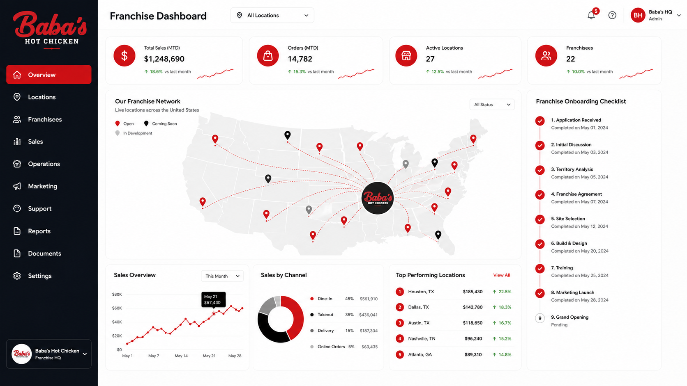The width and height of the screenshot is (687, 386).
Task: Click the Active Locations store icon
Action: (406, 55)
